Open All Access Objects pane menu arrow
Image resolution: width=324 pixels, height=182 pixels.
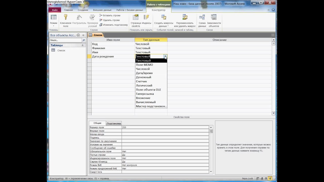point(78,35)
